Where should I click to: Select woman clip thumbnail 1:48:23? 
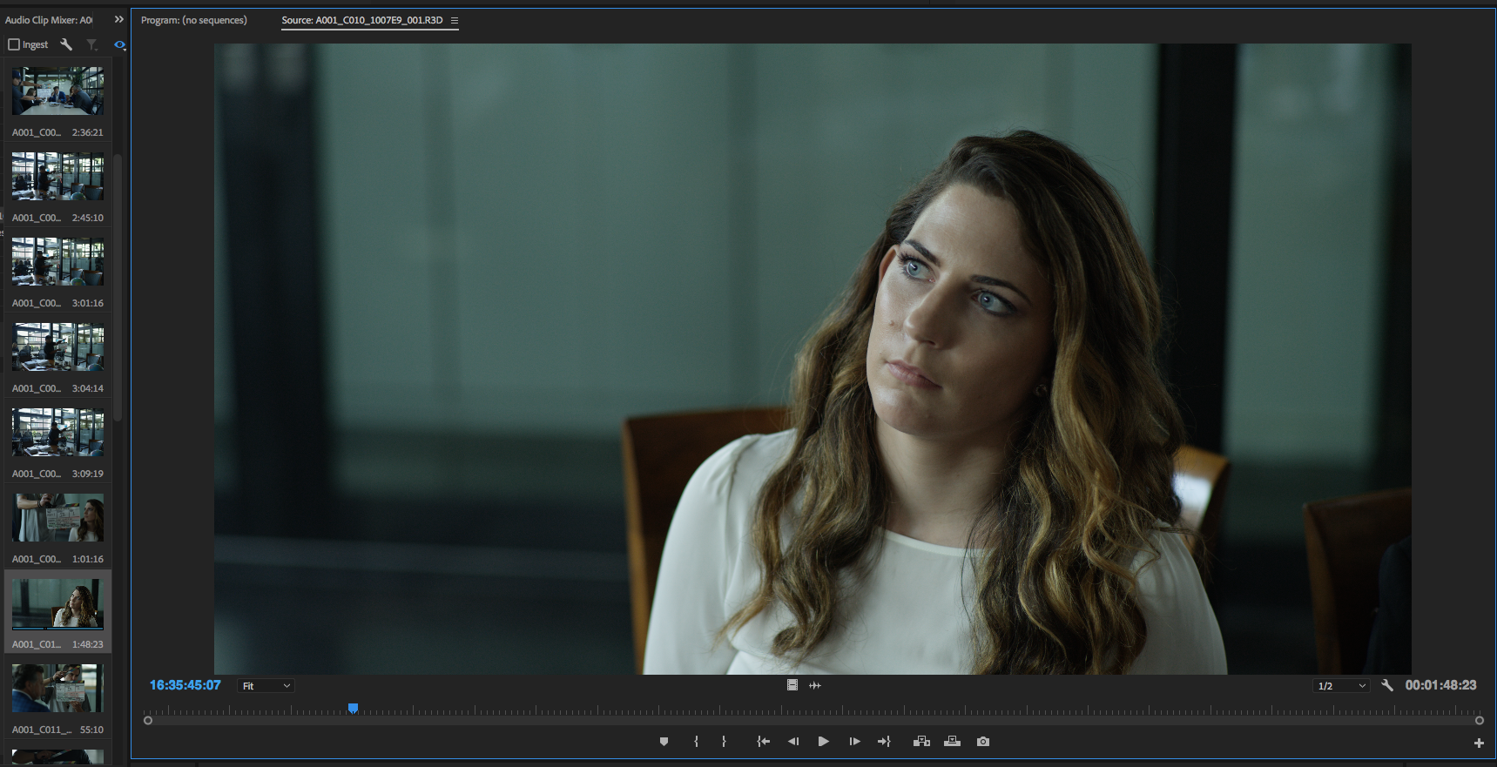click(57, 602)
